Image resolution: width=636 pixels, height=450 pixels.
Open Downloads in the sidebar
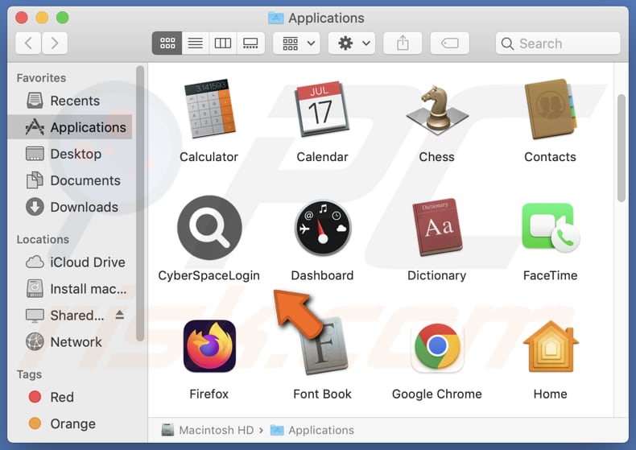tap(70, 207)
